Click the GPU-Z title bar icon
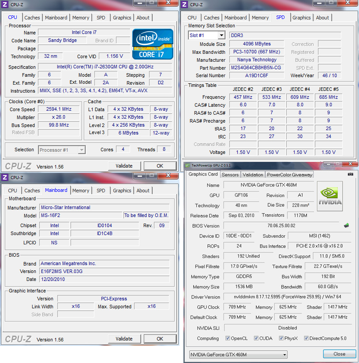 (x=187, y=165)
